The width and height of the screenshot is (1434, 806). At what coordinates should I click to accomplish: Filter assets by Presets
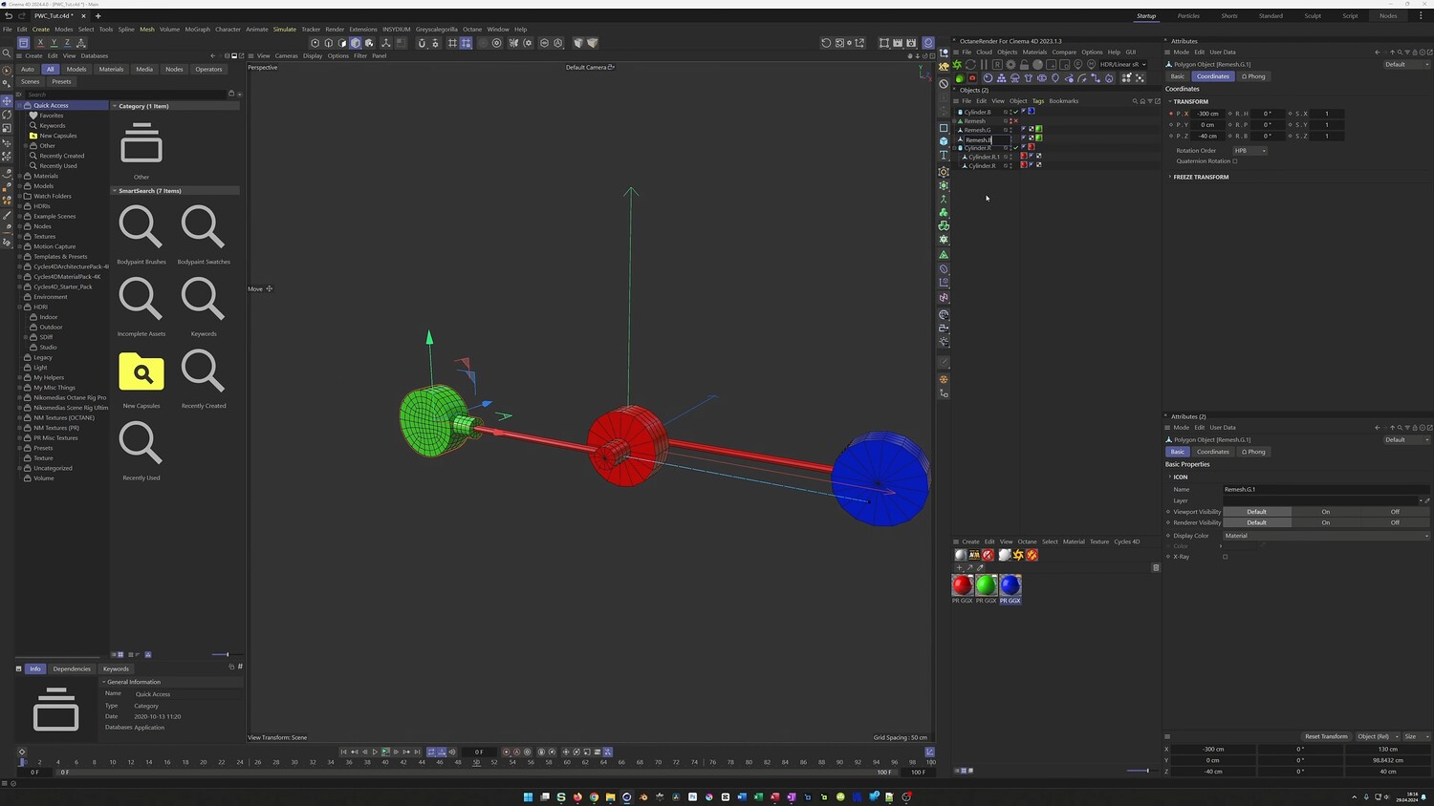coord(61,81)
